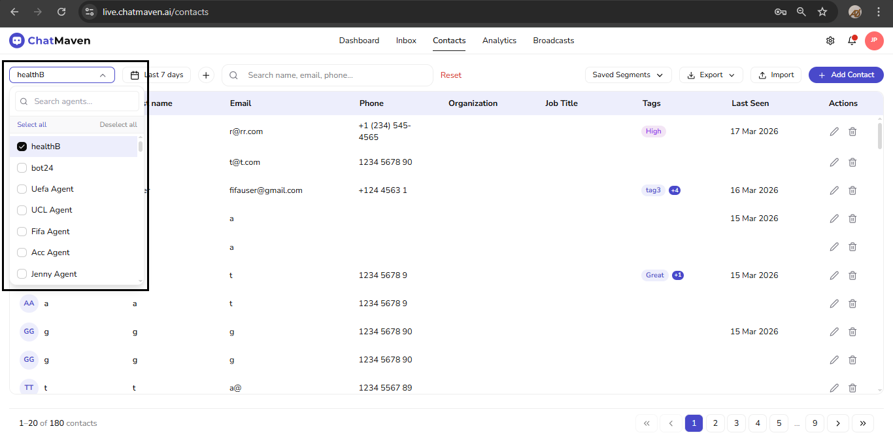Click the plus add-filter icon
Viewport: 893px width, 437px height.
(206, 75)
